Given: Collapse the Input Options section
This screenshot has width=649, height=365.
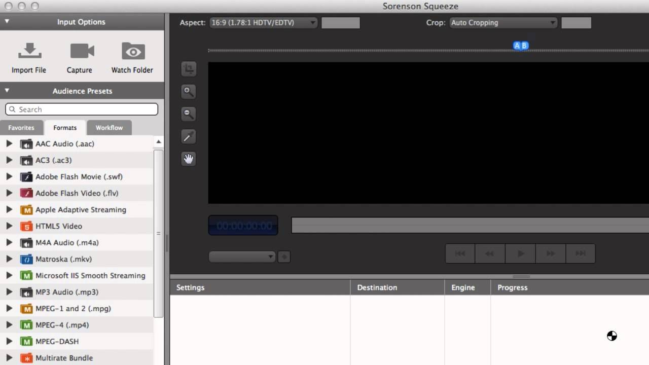Looking at the screenshot, I should [7, 22].
